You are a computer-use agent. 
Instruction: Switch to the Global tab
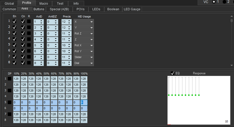[x=9, y=3]
